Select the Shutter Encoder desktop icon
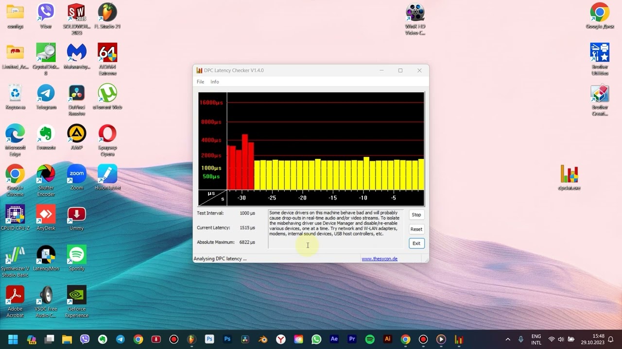The height and width of the screenshot is (349, 622). 46,180
